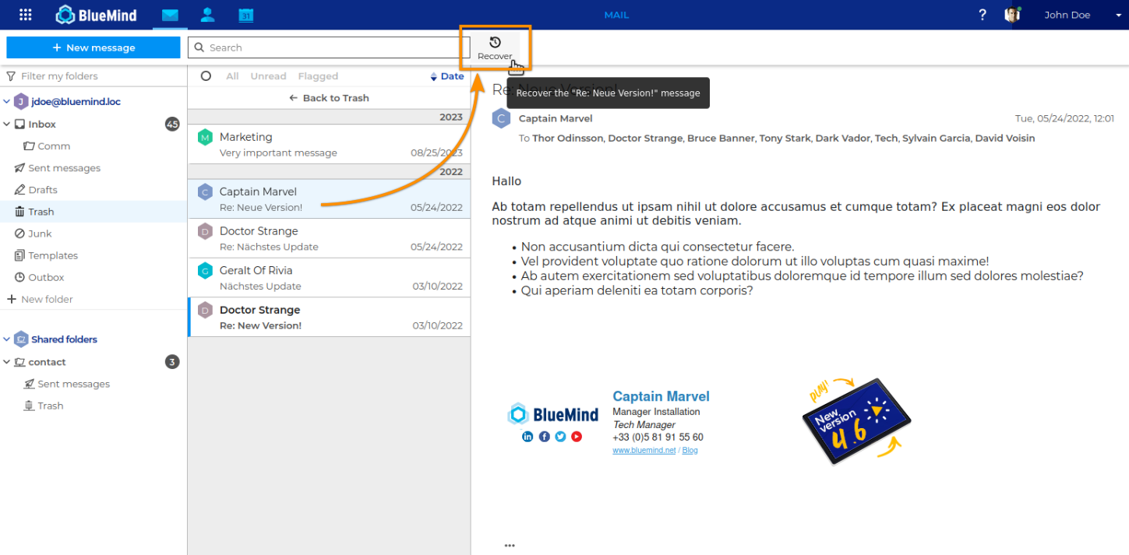This screenshot has width=1129, height=555.
Task: Open the Facebook icon in signature
Action: click(x=545, y=437)
